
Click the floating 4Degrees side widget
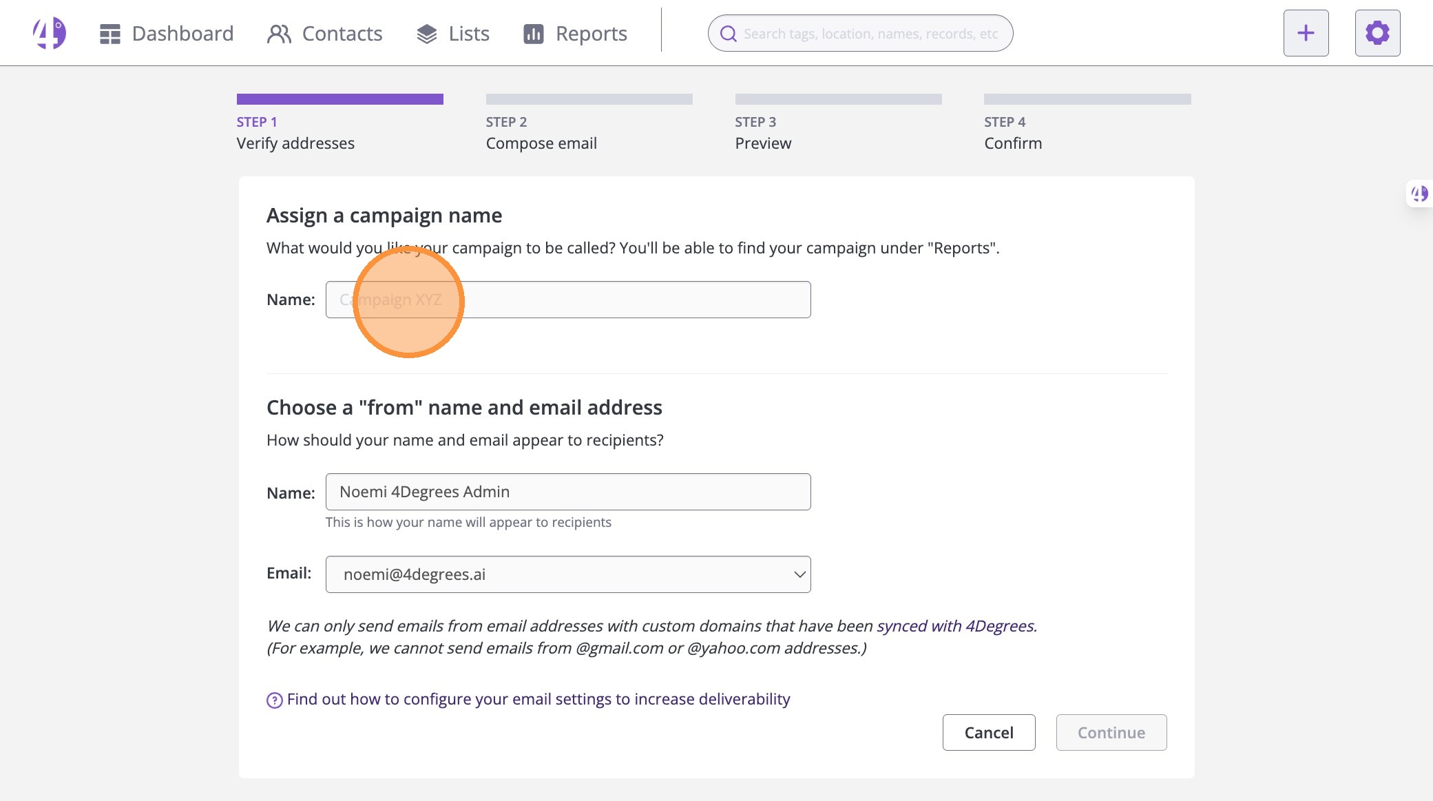[x=1419, y=194]
